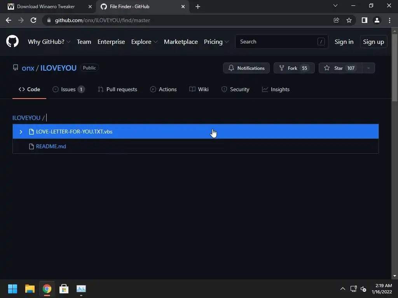Viewport: 398px width, 298px height.
Task: Switch to Download Winaero Tweaker tab
Action: click(46, 7)
